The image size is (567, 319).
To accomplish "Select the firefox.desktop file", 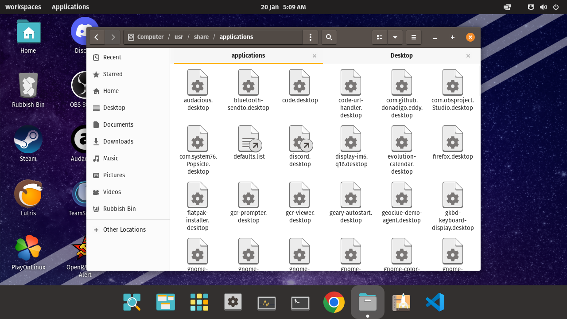I will click(x=453, y=143).
